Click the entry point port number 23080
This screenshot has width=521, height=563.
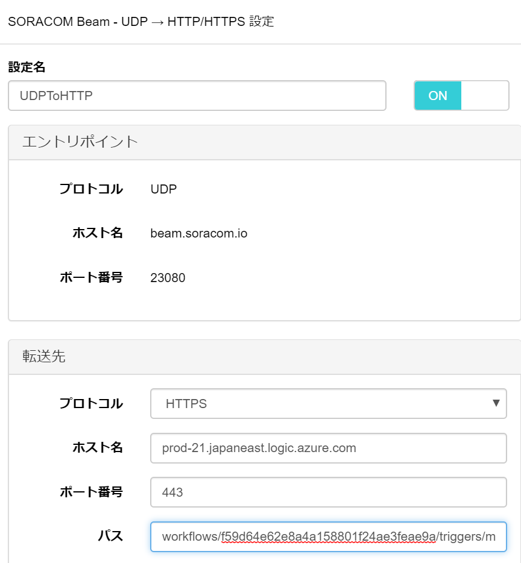point(168,278)
